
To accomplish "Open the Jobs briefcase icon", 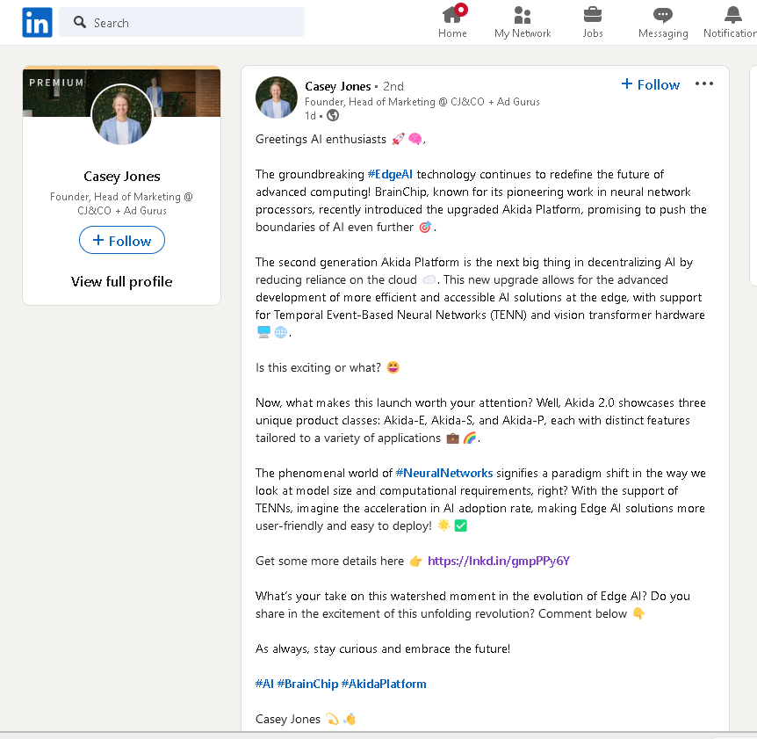I will pyautogui.click(x=593, y=15).
